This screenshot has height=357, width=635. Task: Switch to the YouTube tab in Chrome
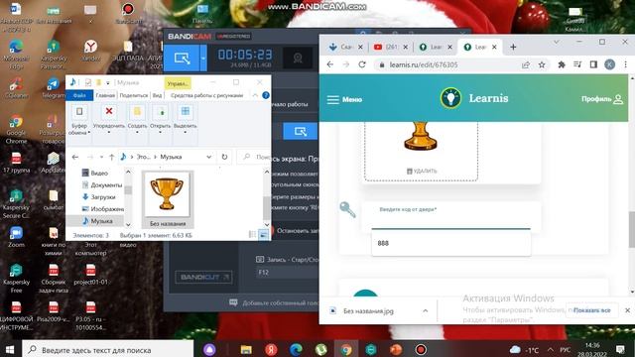(x=390, y=48)
